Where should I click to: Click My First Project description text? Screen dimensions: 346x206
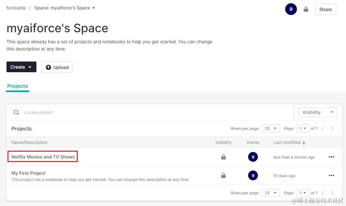click(x=100, y=180)
